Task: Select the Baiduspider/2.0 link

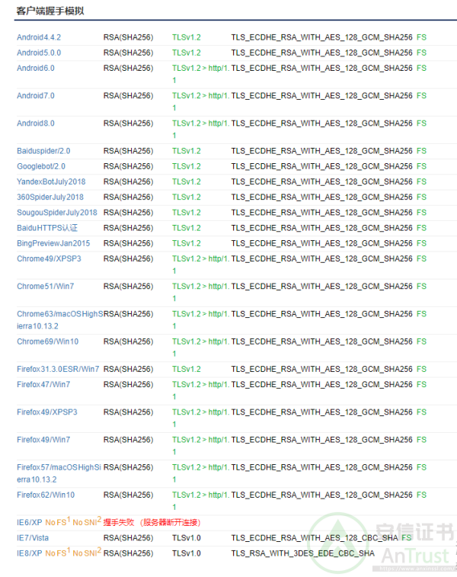Action: [43, 151]
